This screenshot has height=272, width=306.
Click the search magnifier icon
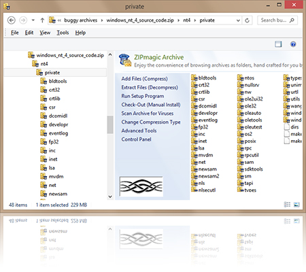click(x=292, y=20)
